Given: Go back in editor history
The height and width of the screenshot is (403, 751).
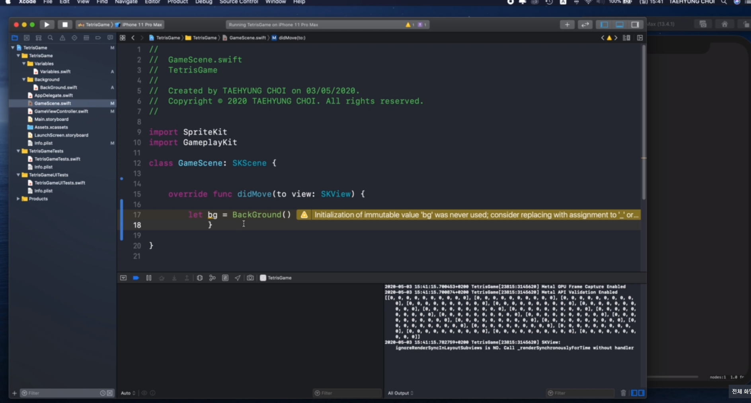Looking at the screenshot, I should [133, 38].
